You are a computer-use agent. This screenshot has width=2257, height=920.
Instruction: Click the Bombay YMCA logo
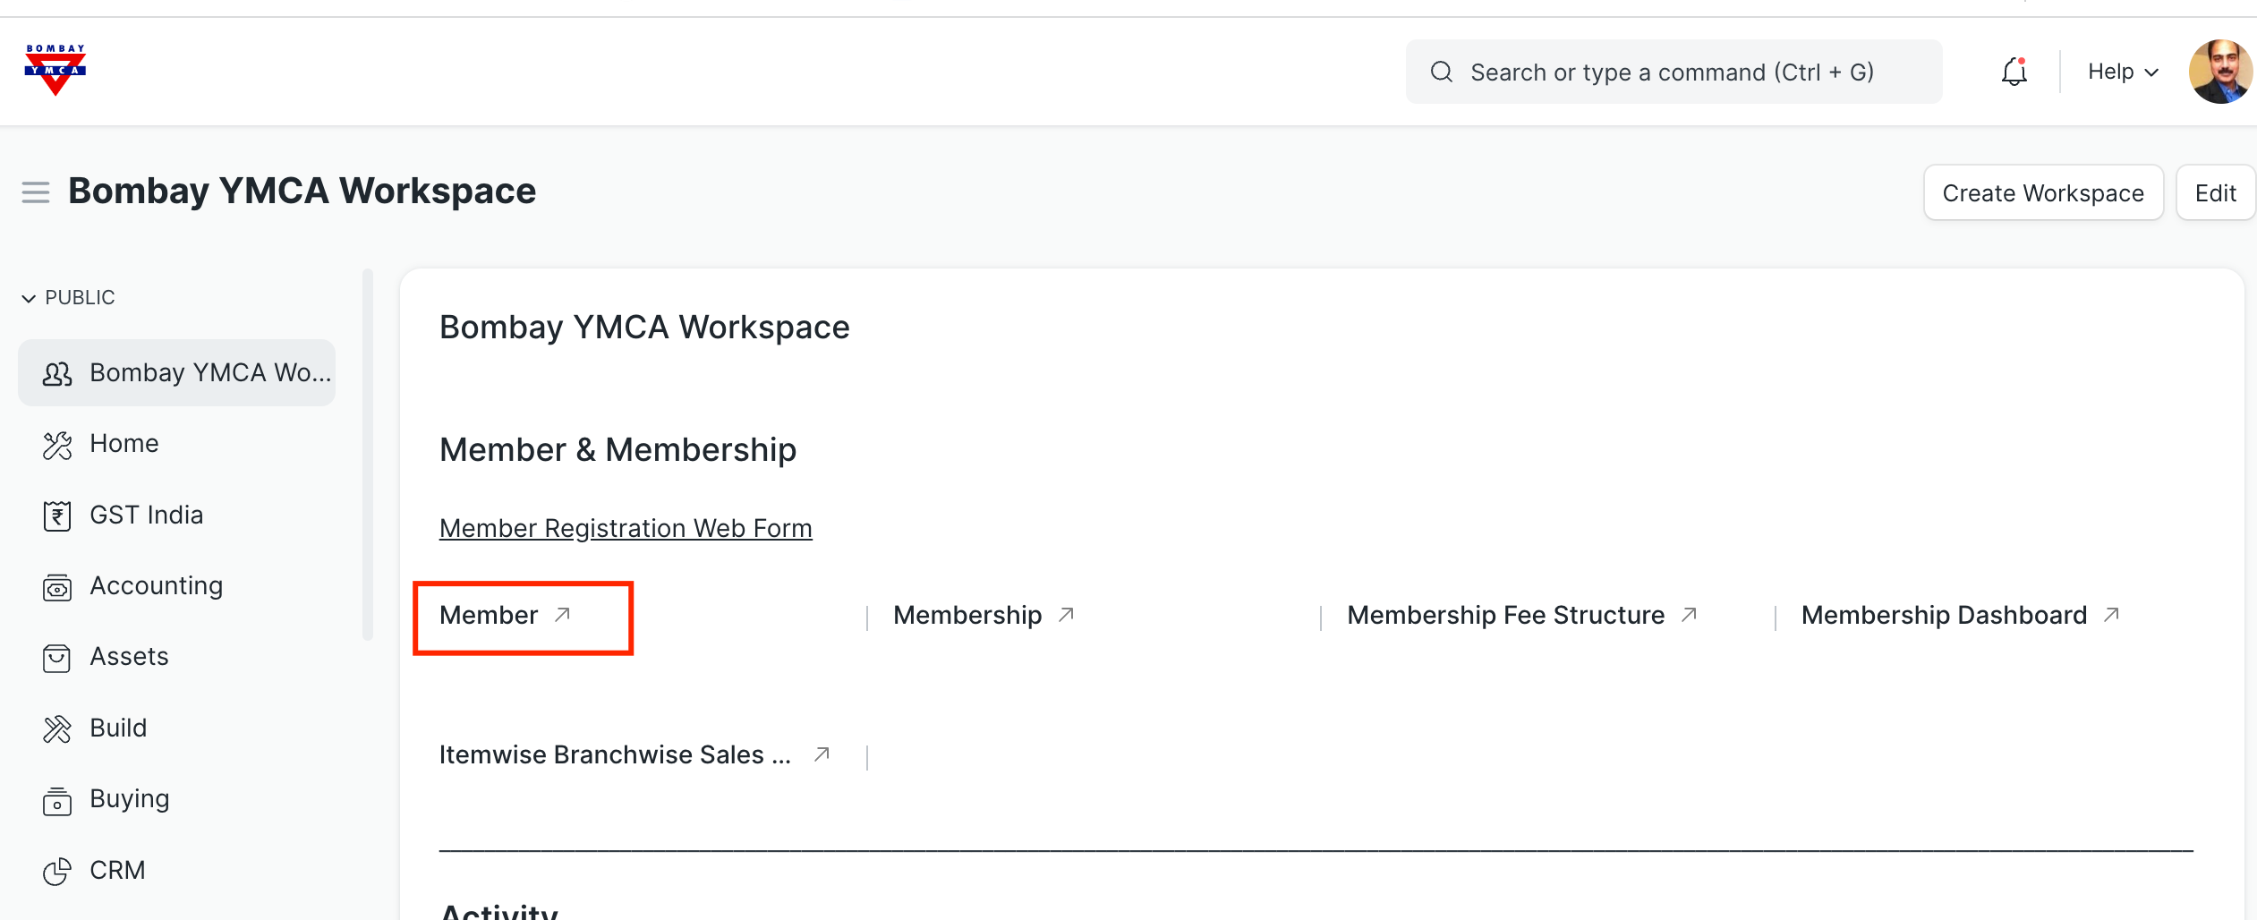(x=55, y=70)
